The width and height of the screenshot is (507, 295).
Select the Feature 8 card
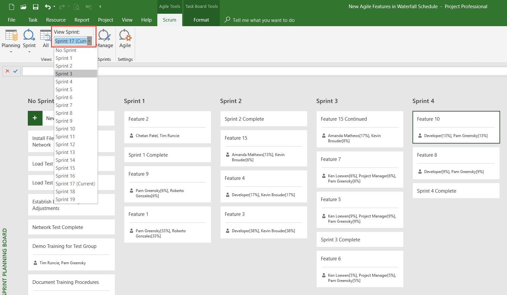pyautogui.click(x=456, y=163)
